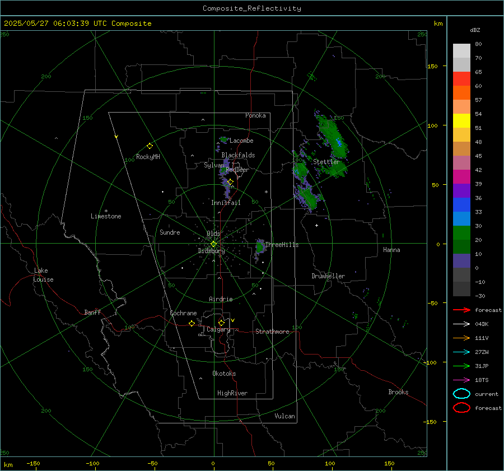Click the yellow diamond marker above Calgary
Image resolution: width=504 pixels, height=471 pixels.
point(221,323)
